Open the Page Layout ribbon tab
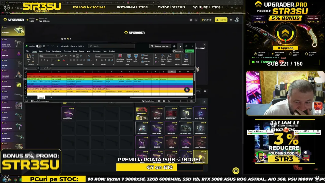 click(57, 51)
